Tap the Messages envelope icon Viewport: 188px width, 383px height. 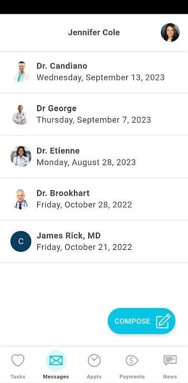56,360
